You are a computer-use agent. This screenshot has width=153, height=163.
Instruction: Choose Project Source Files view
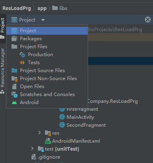pos(47,71)
